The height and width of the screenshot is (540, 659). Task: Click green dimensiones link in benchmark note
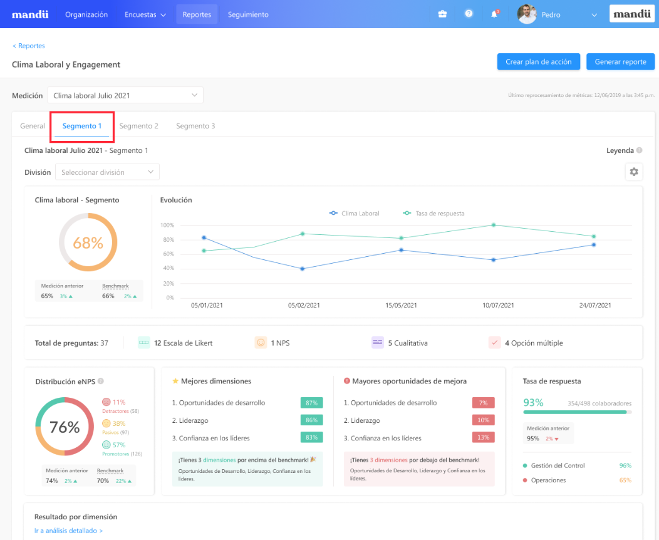[219, 460]
